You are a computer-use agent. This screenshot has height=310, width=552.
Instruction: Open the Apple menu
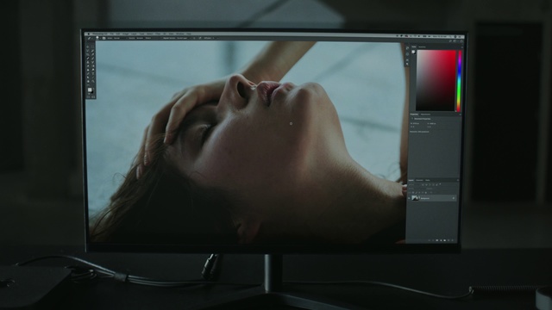tap(88, 34)
